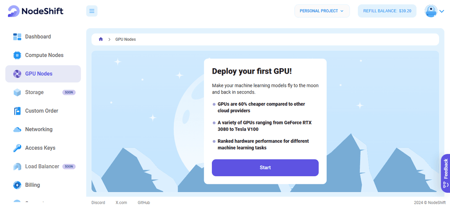Open Load Balancer menu item
This screenshot has height=208, width=450.
[43, 166]
